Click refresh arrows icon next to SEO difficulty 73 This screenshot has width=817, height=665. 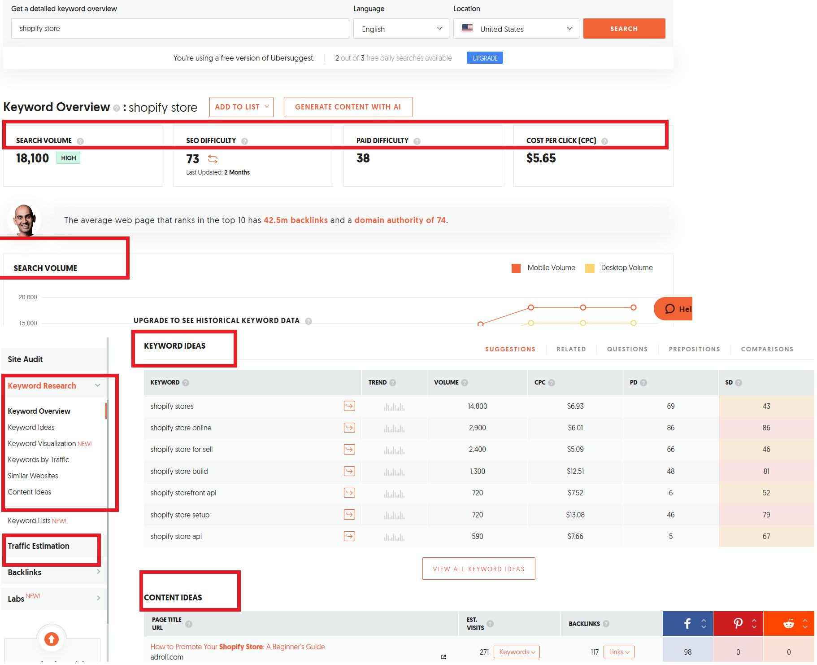[x=213, y=159]
